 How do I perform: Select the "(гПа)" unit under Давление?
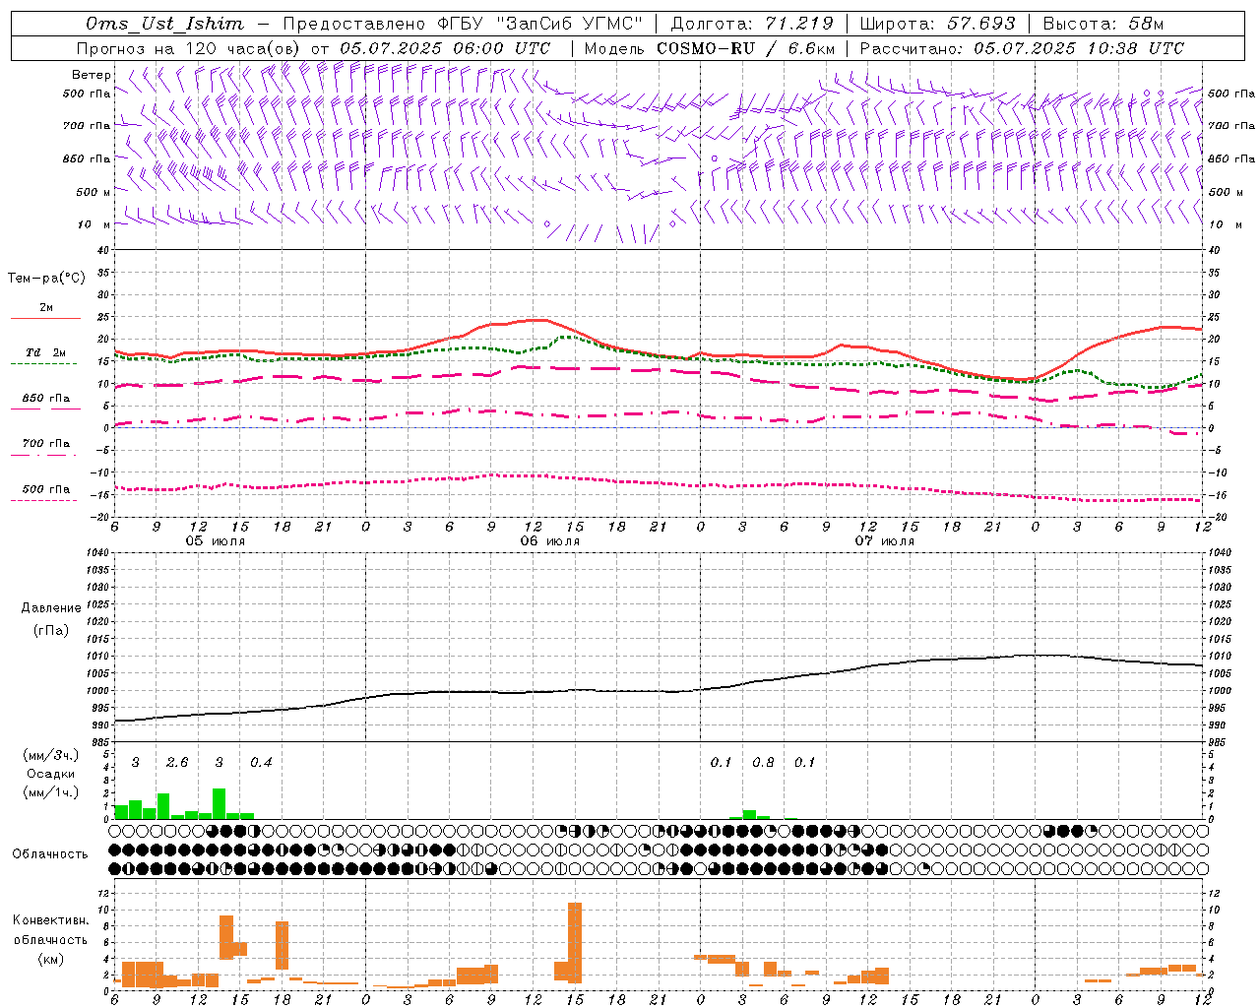coord(51,631)
